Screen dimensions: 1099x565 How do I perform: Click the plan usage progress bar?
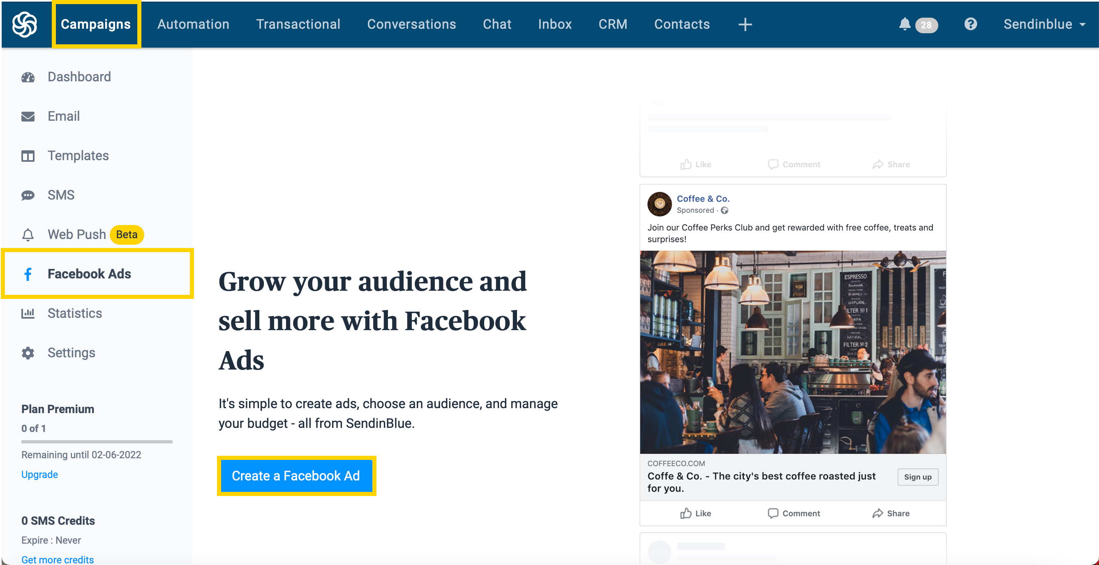pyautogui.click(x=97, y=442)
